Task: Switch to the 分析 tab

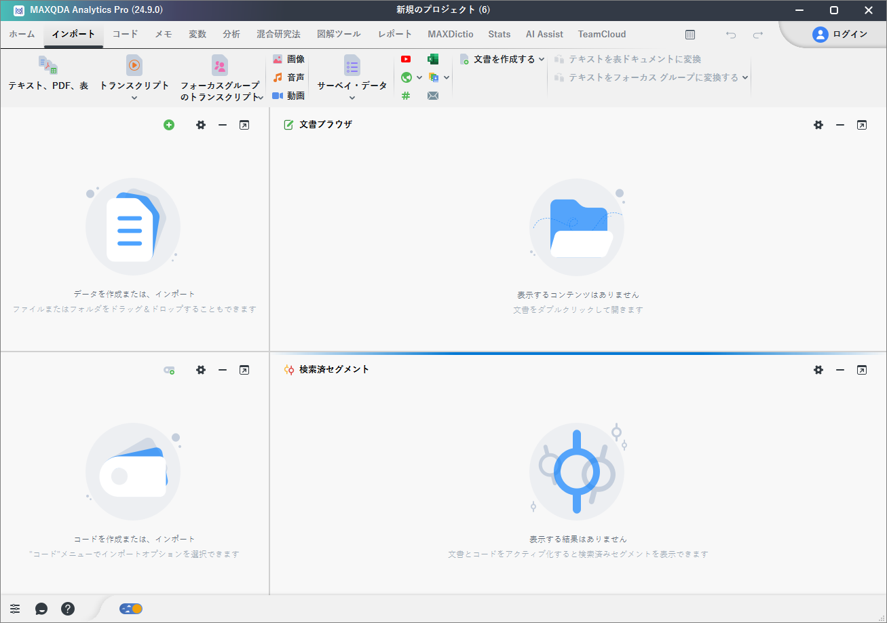Action: coord(231,34)
